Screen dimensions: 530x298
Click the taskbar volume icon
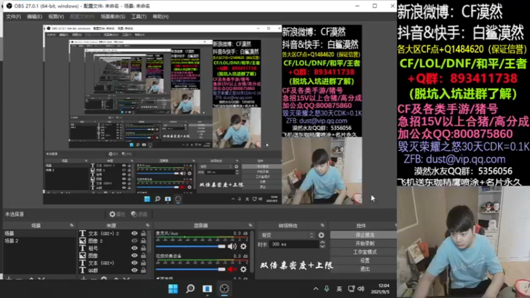pyautogui.click(x=361, y=289)
